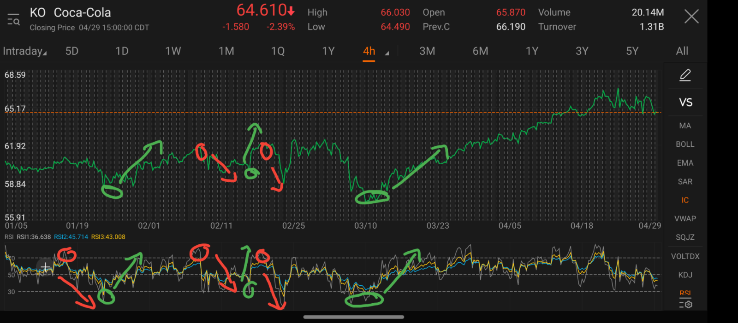Tap the Closing Price timestamp text

[x=89, y=28]
